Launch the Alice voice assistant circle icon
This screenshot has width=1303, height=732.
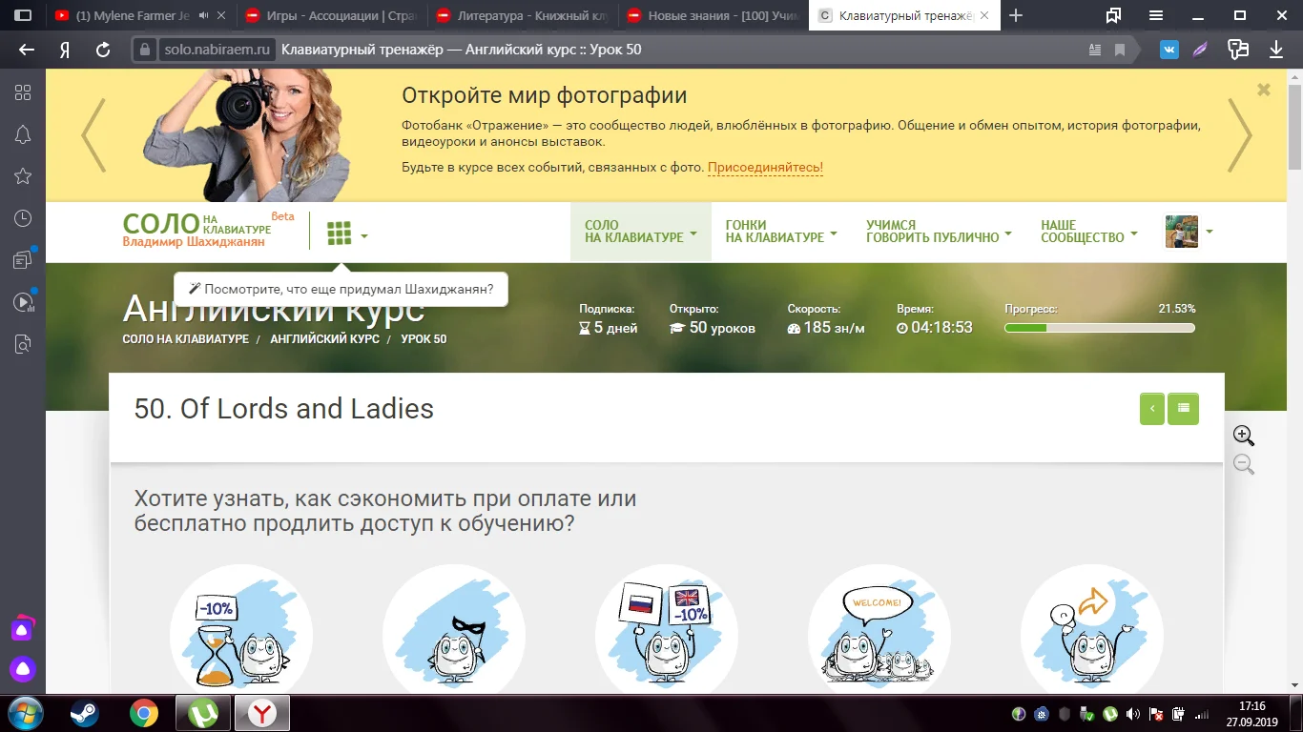(x=23, y=669)
